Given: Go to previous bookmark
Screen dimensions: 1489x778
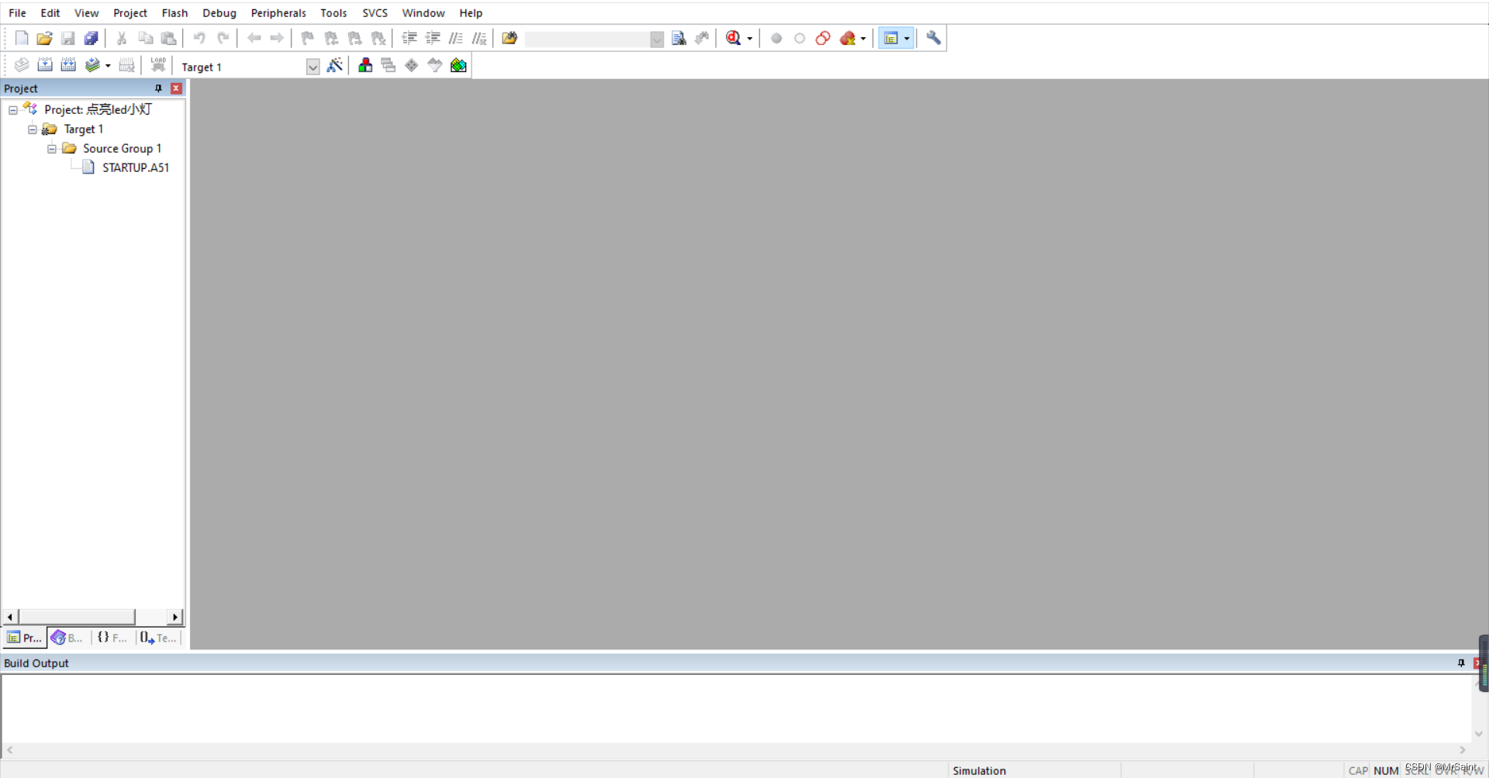Looking at the screenshot, I should click(x=331, y=38).
